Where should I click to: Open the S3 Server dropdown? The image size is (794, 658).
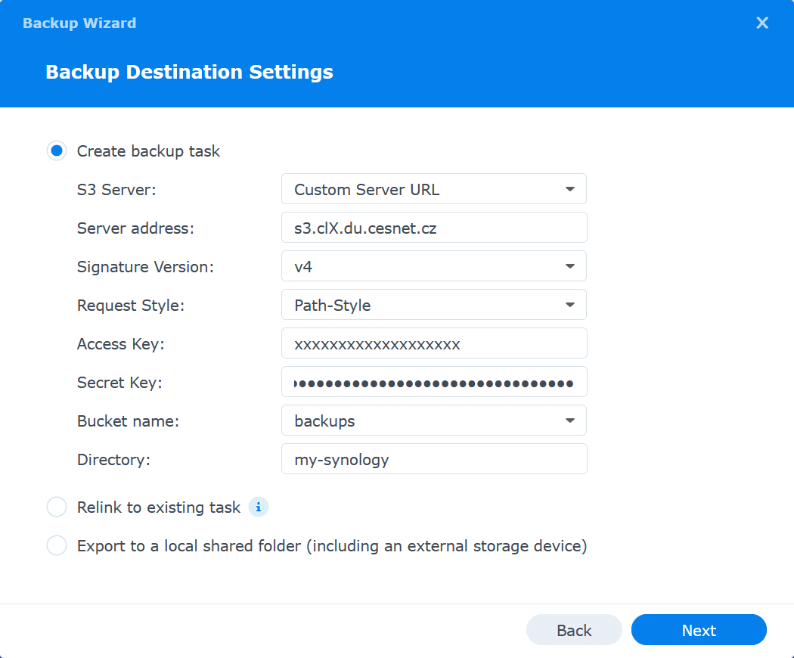point(434,188)
